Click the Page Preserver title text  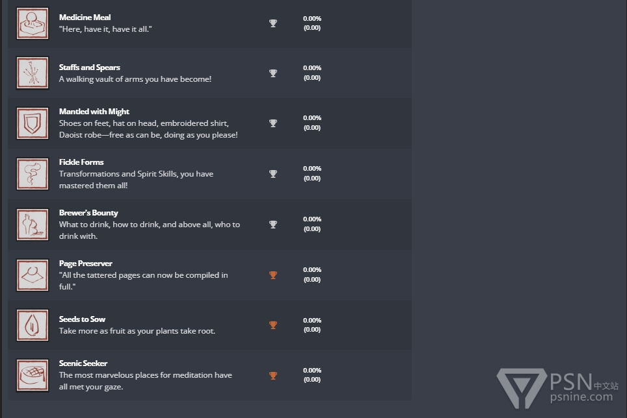[x=86, y=264]
